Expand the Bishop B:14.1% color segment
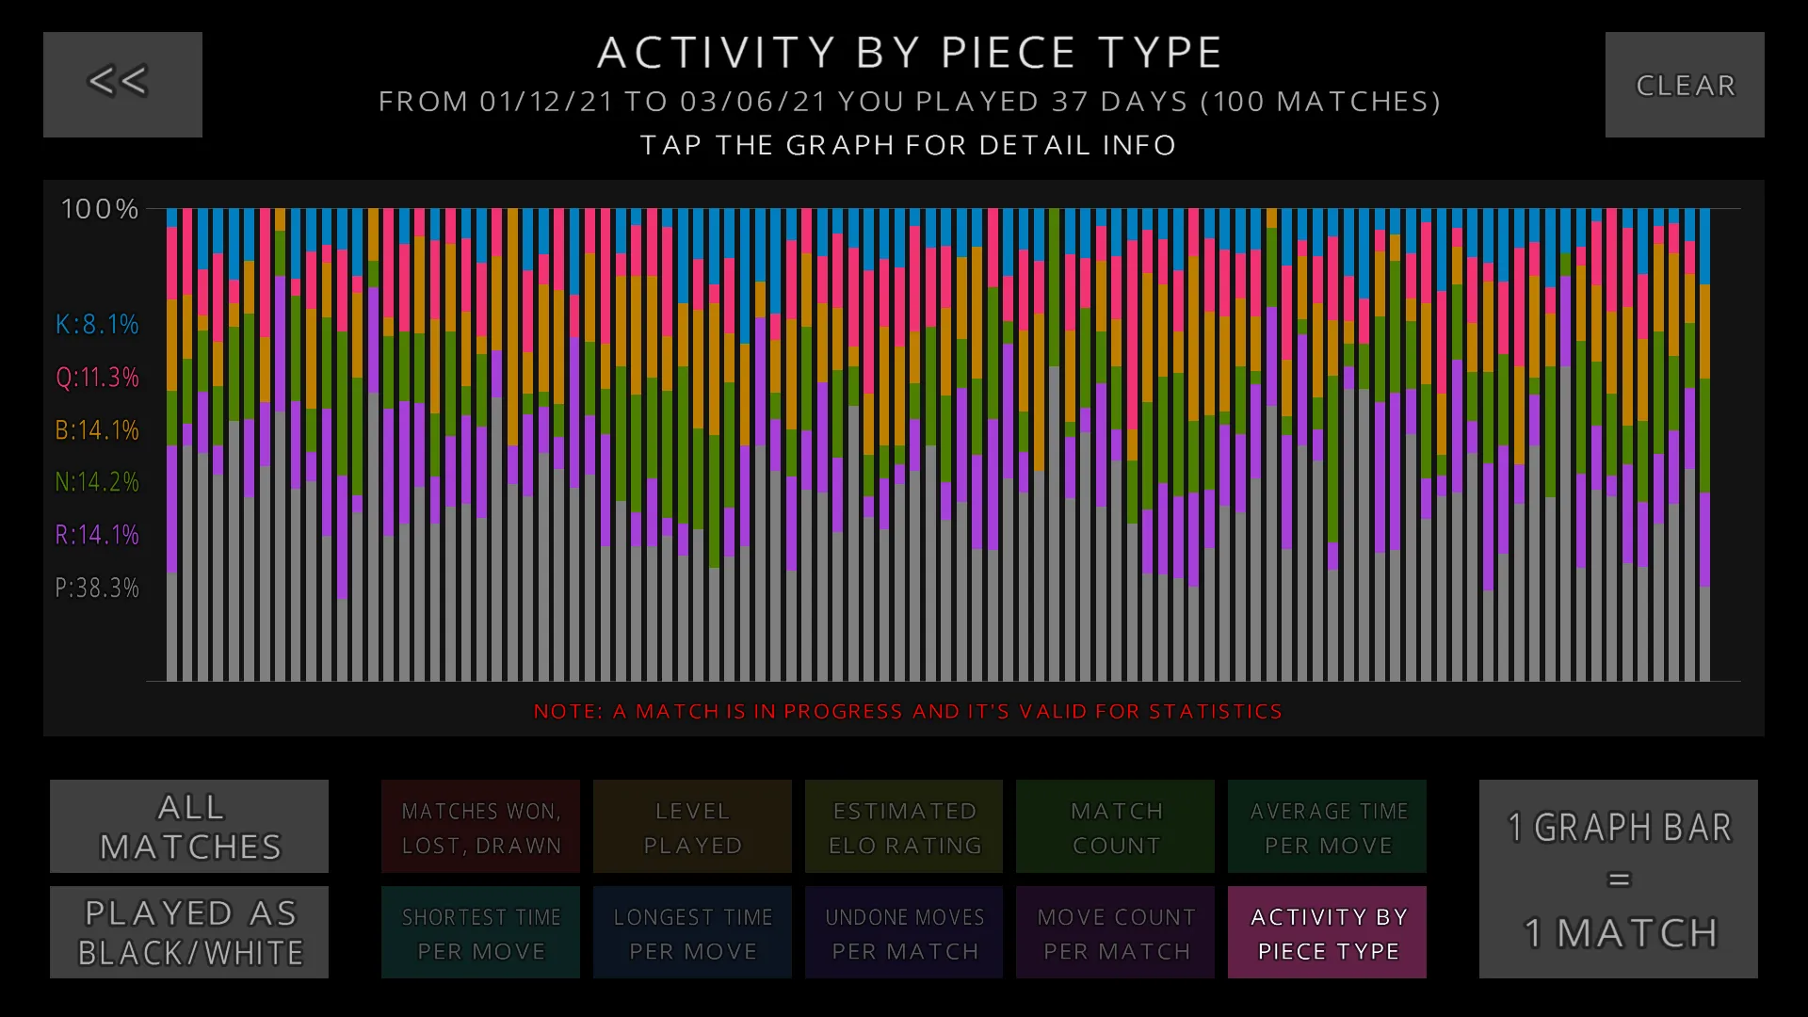1808x1017 pixels. [x=97, y=428]
